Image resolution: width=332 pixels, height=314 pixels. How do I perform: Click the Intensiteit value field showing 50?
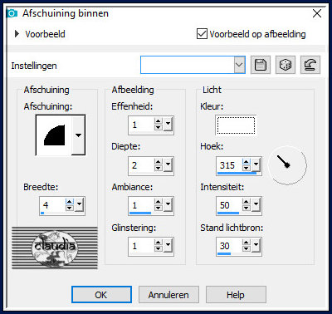click(229, 205)
